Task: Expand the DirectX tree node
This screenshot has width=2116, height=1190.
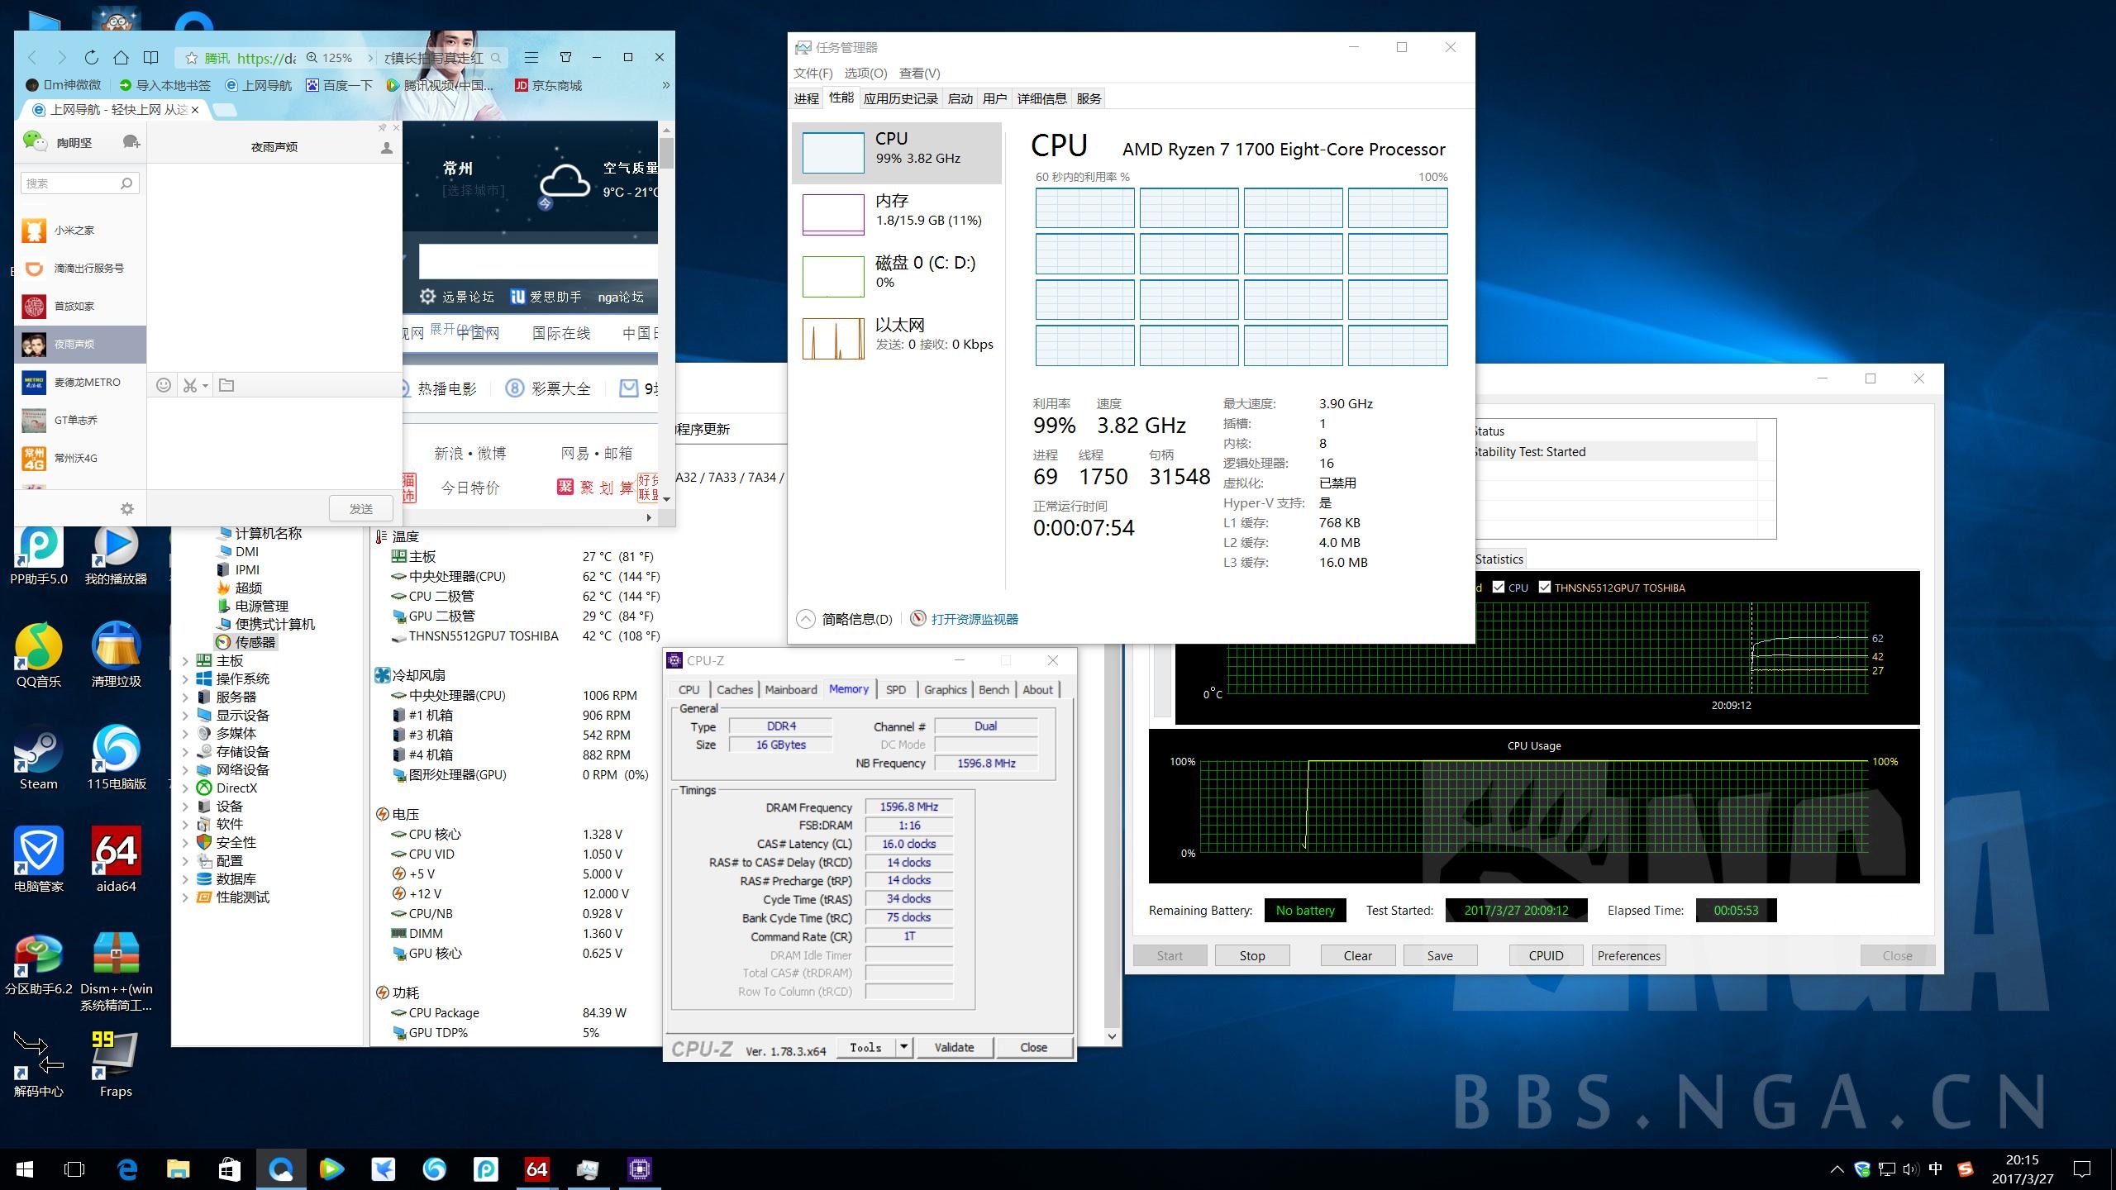Action: coord(185,788)
